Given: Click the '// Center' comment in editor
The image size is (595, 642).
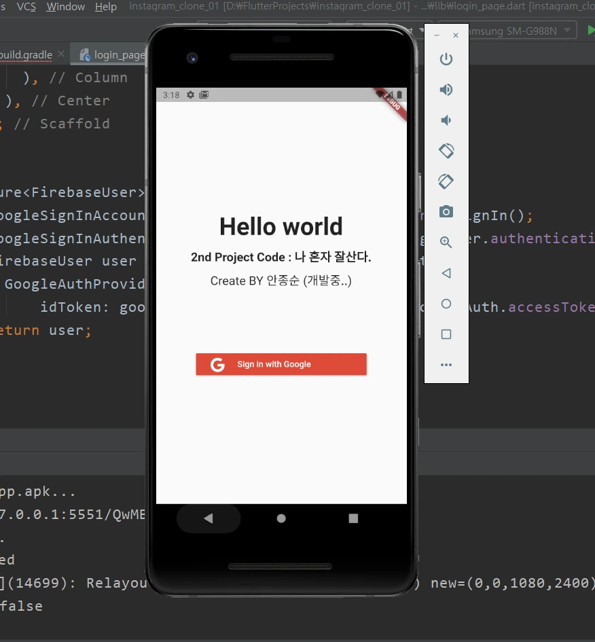Looking at the screenshot, I should 71,101.
